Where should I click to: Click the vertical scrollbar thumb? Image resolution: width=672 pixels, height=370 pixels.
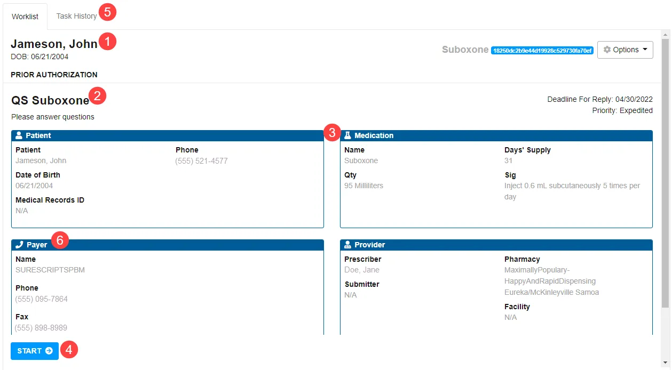click(665, 173)
